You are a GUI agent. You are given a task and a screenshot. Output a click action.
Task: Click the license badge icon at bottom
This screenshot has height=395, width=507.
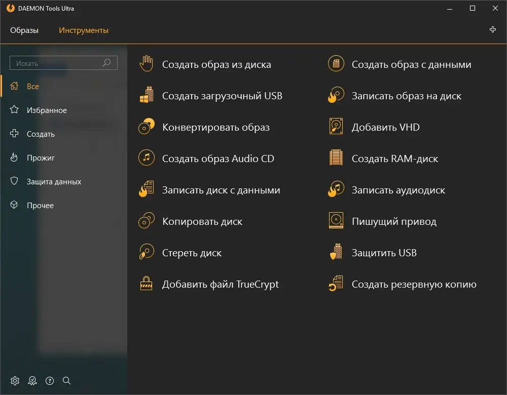32,380
